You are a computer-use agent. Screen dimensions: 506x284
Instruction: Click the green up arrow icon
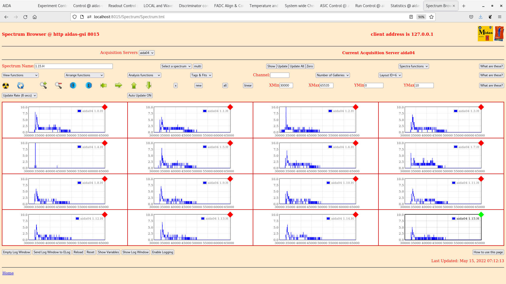pos(134,85)
